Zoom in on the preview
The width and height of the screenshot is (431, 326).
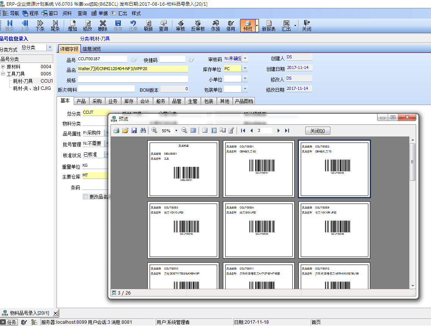[155, 131]
